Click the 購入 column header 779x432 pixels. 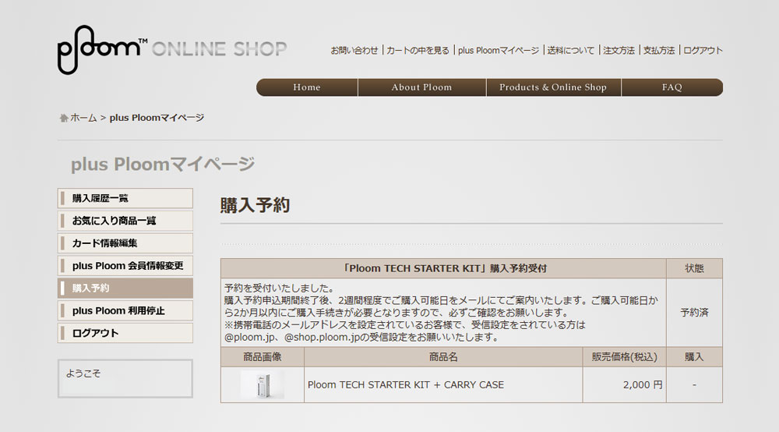click(x=694, y=357)
